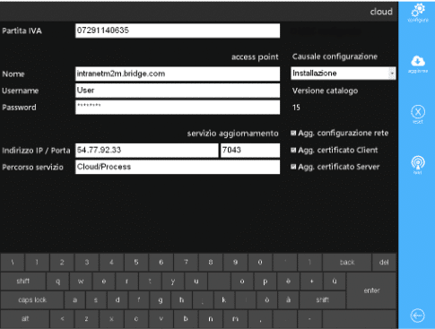
Task: Focus the Indirizzo IP field
Action: pos(147,150)
